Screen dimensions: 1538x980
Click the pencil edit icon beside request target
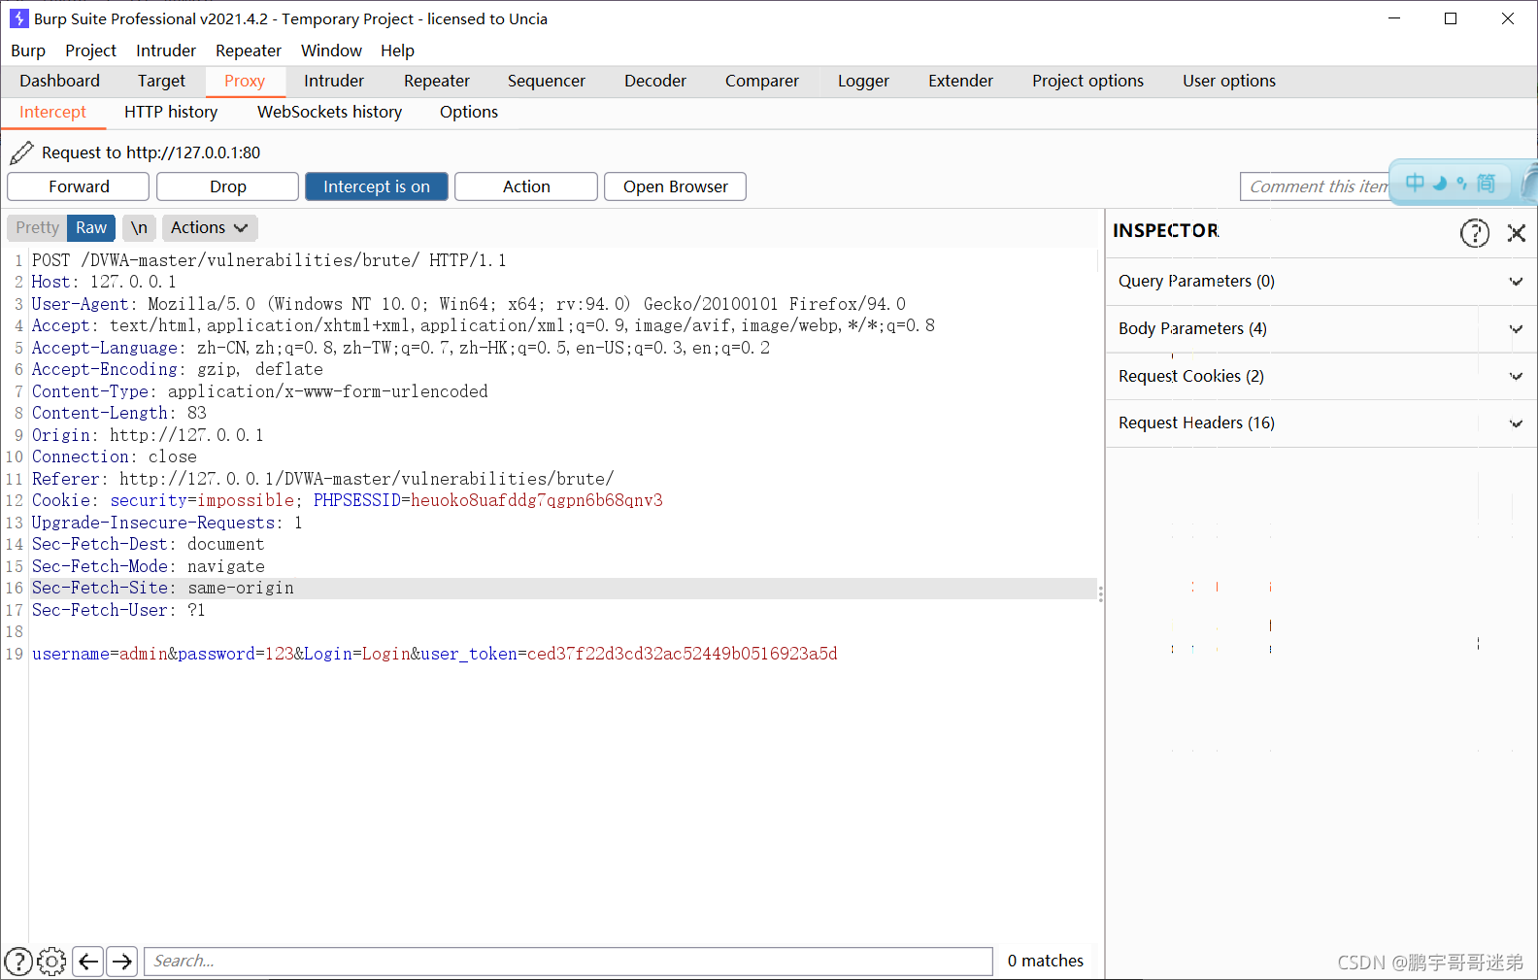point(21,152)
